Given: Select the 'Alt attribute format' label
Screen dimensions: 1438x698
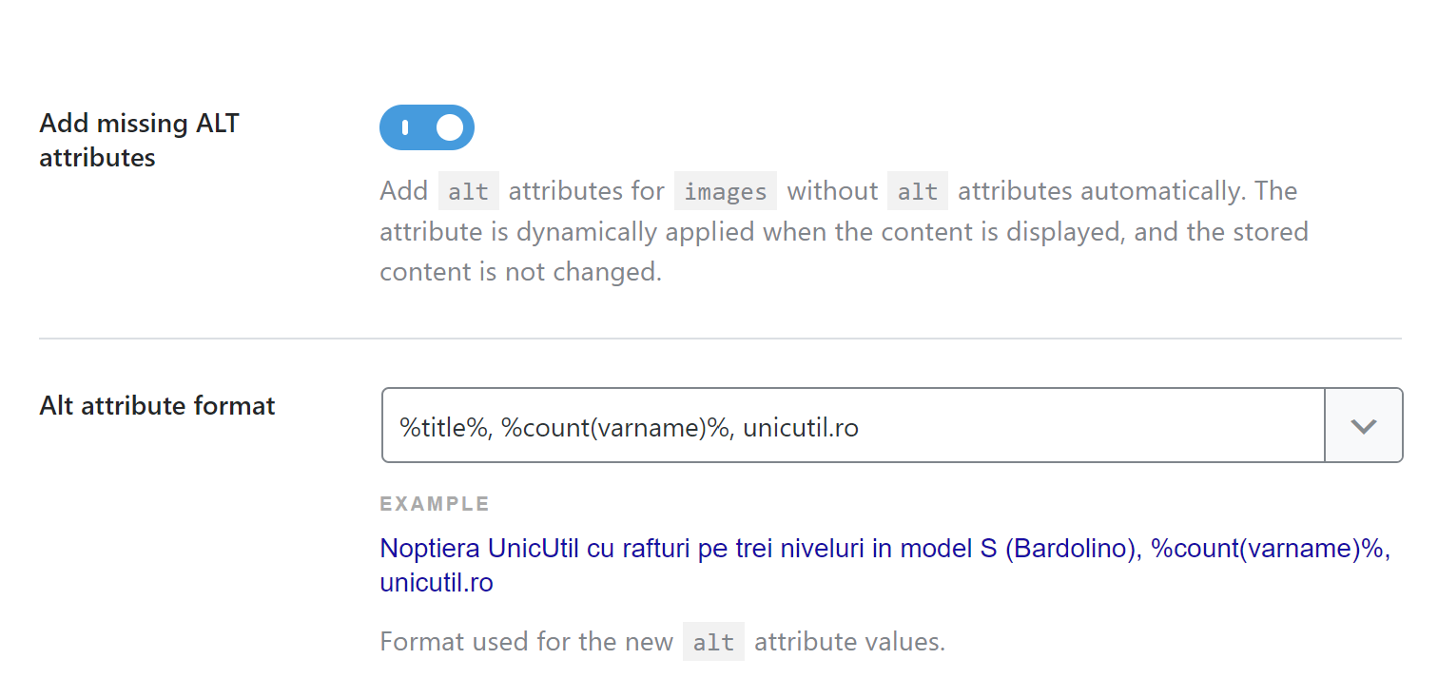Looking at the screenshot, I should click(x=157, y=406).
